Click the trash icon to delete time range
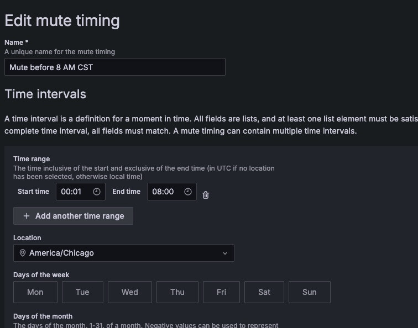The height and width of the screenshot is (328, 418). coord(206,195)
